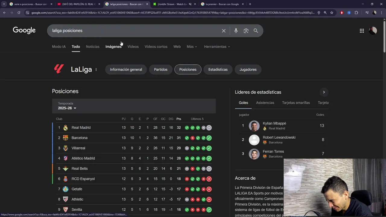Go back with the browser back arrow
386x217 pixels.
4,13
